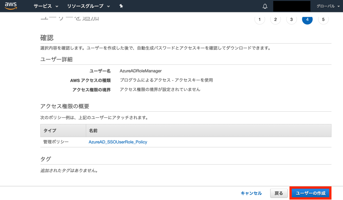This screenshot has width=343, height=200.
Task: Jump to wizard step 5
Action: (x=323, y=19)
